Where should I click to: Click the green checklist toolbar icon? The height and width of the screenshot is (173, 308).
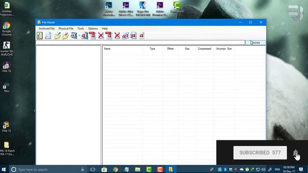(39, 36)
